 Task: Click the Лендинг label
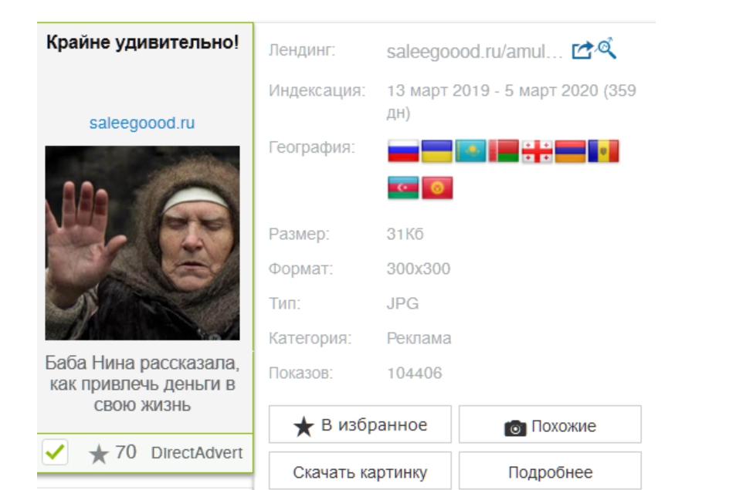tap(302, 50)
